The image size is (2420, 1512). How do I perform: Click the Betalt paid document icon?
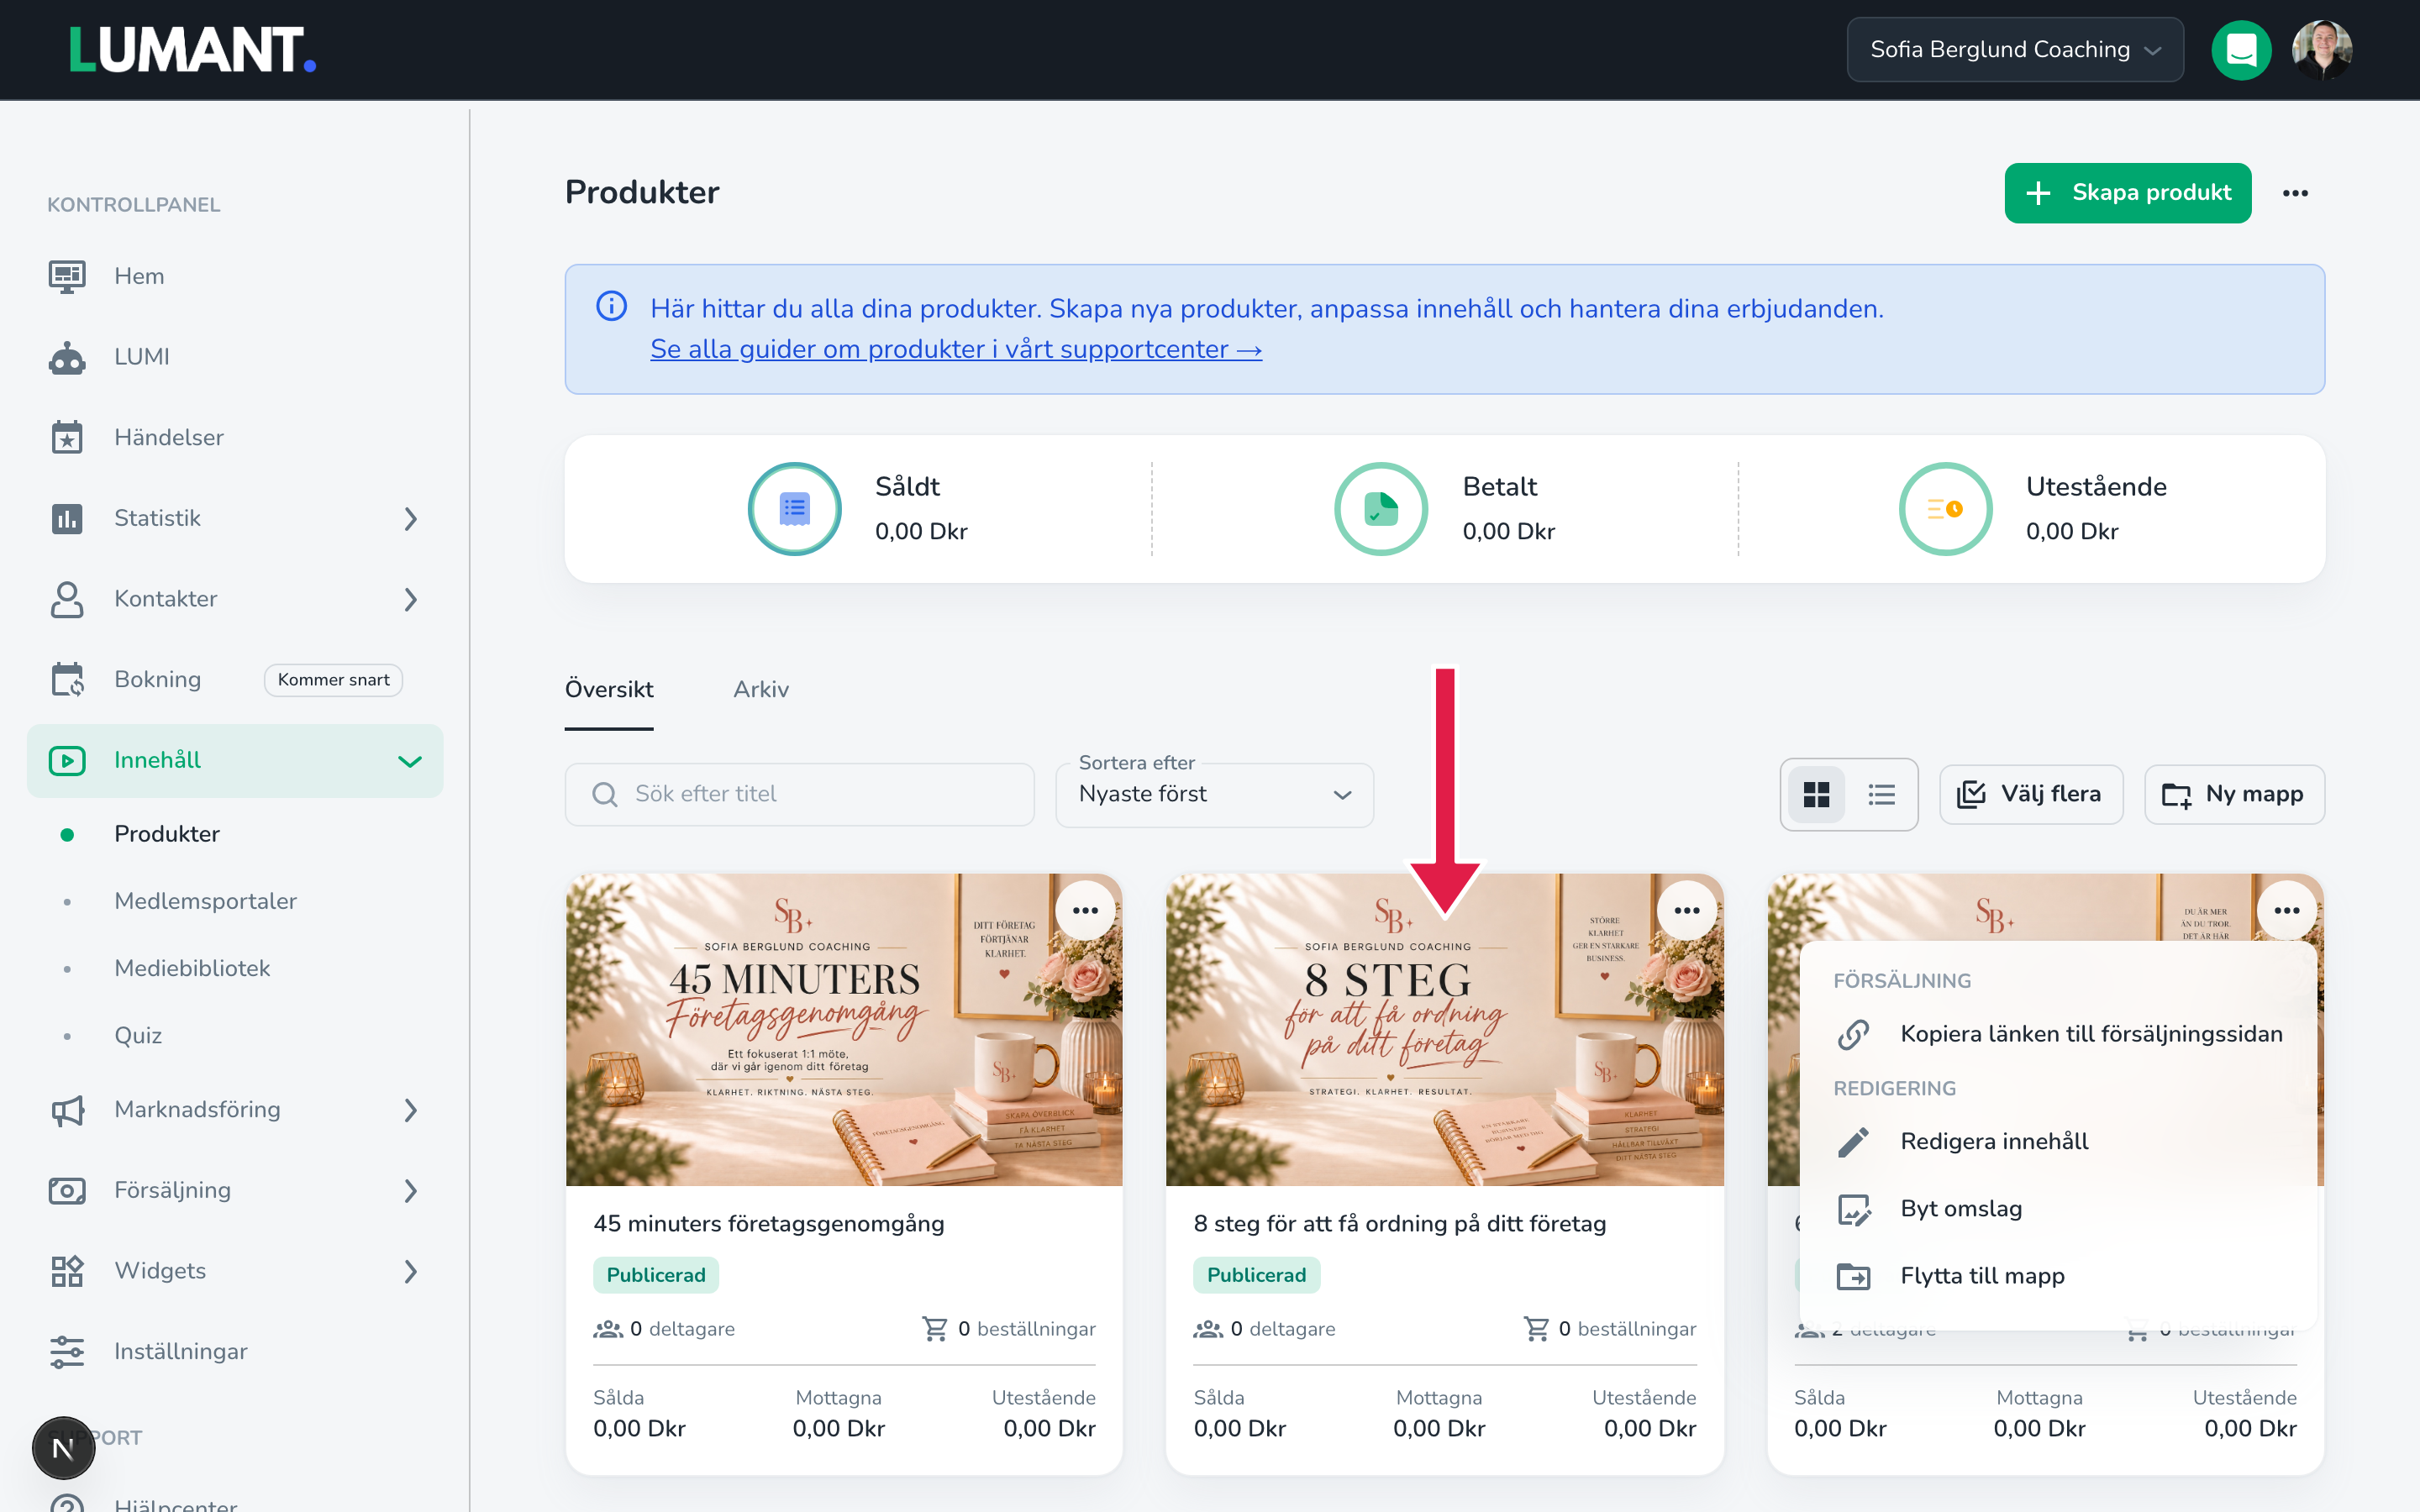(x=1381, y=509)
